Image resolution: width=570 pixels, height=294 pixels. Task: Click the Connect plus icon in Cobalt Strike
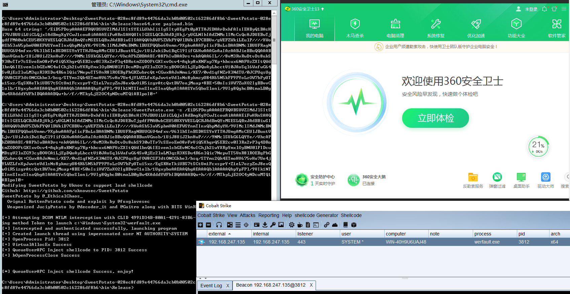tap(201, 225)
